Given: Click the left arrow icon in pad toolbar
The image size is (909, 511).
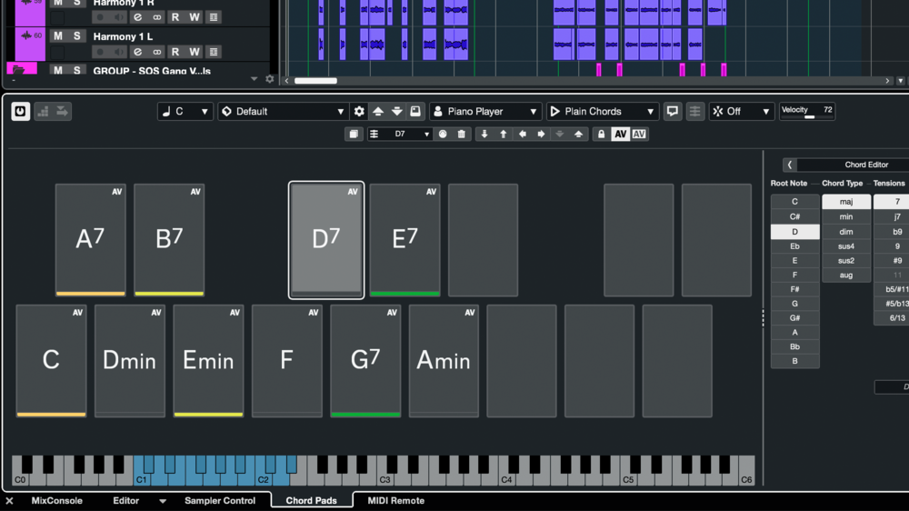Looking at the screenshot, I should coord(523,134).
